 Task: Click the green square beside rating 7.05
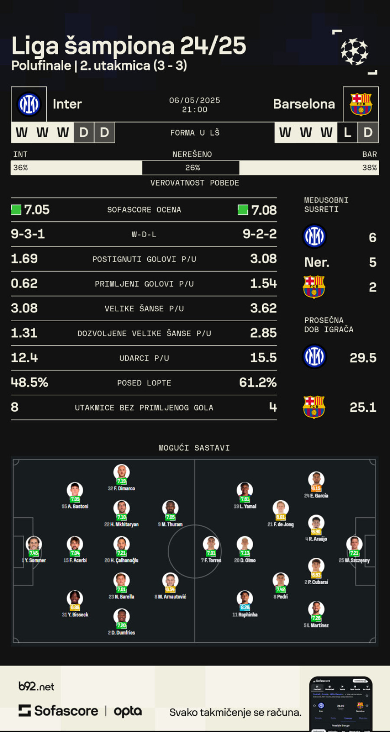pos(16,210)
